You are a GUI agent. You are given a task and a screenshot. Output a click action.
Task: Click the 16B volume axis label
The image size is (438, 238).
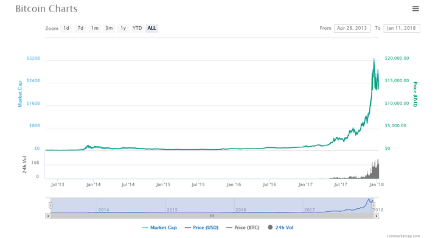coord(35,163)
